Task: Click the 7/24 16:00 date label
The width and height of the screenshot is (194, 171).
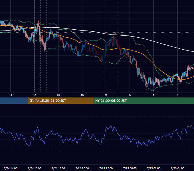Action: click(x=35, y=168)
